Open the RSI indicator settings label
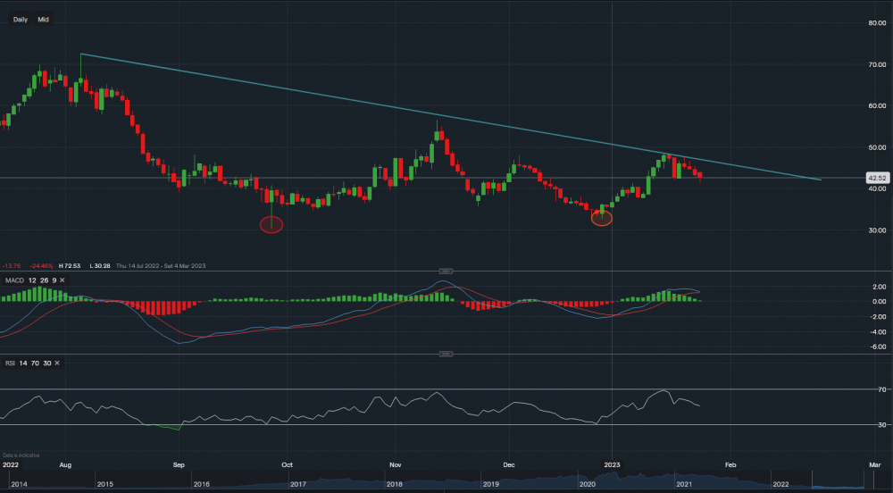This screenshot has height=493, width=893. point(10,363)
